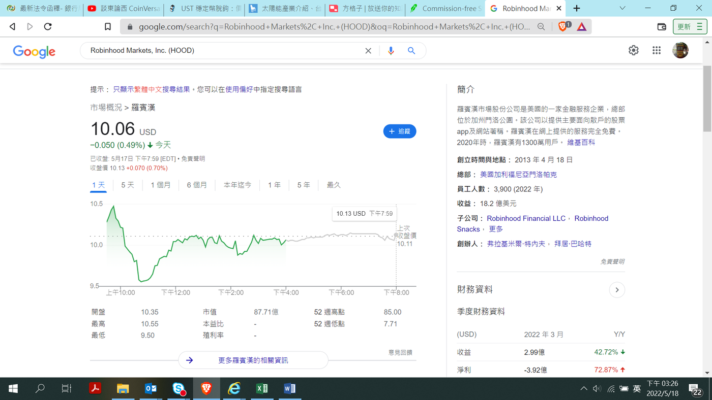Viewport: 712px width, 400px height.
Task: Start voice search with microphone icon
Action: click(x=391, y=51)
